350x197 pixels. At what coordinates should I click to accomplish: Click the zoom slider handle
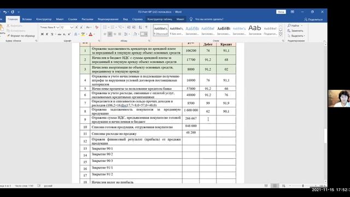point(303,186)
